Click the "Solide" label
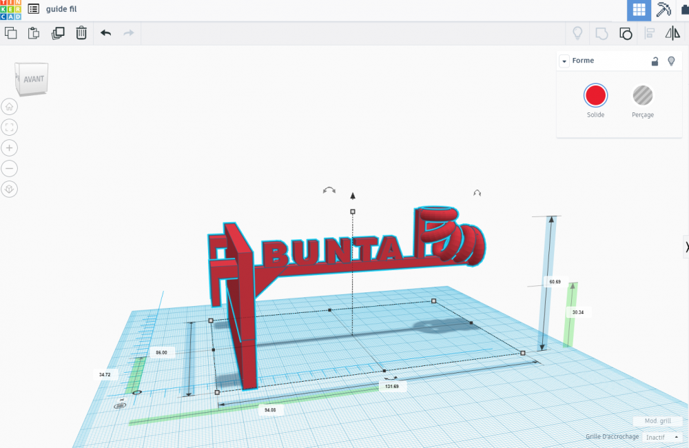Image resolution: width=689 pixels, height=448 pixels. pos(595,114)
